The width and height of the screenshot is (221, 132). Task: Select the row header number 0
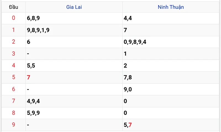tap(14, 18)
